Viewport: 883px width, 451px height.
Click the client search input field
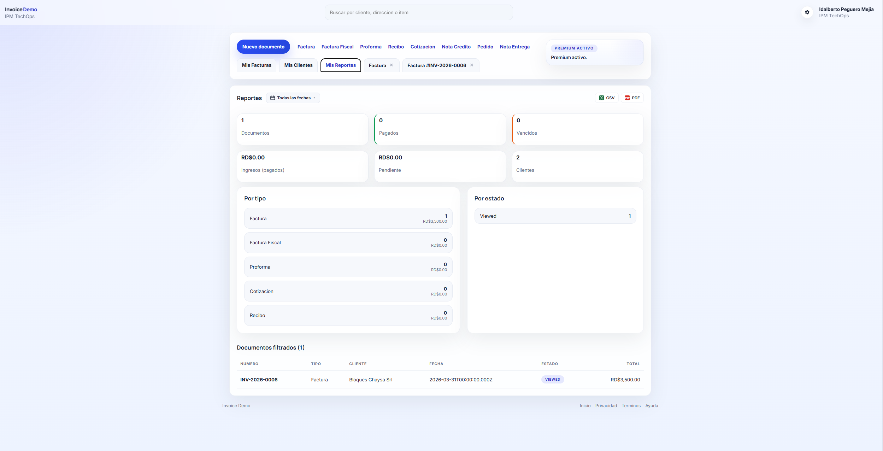pos(418,12)
